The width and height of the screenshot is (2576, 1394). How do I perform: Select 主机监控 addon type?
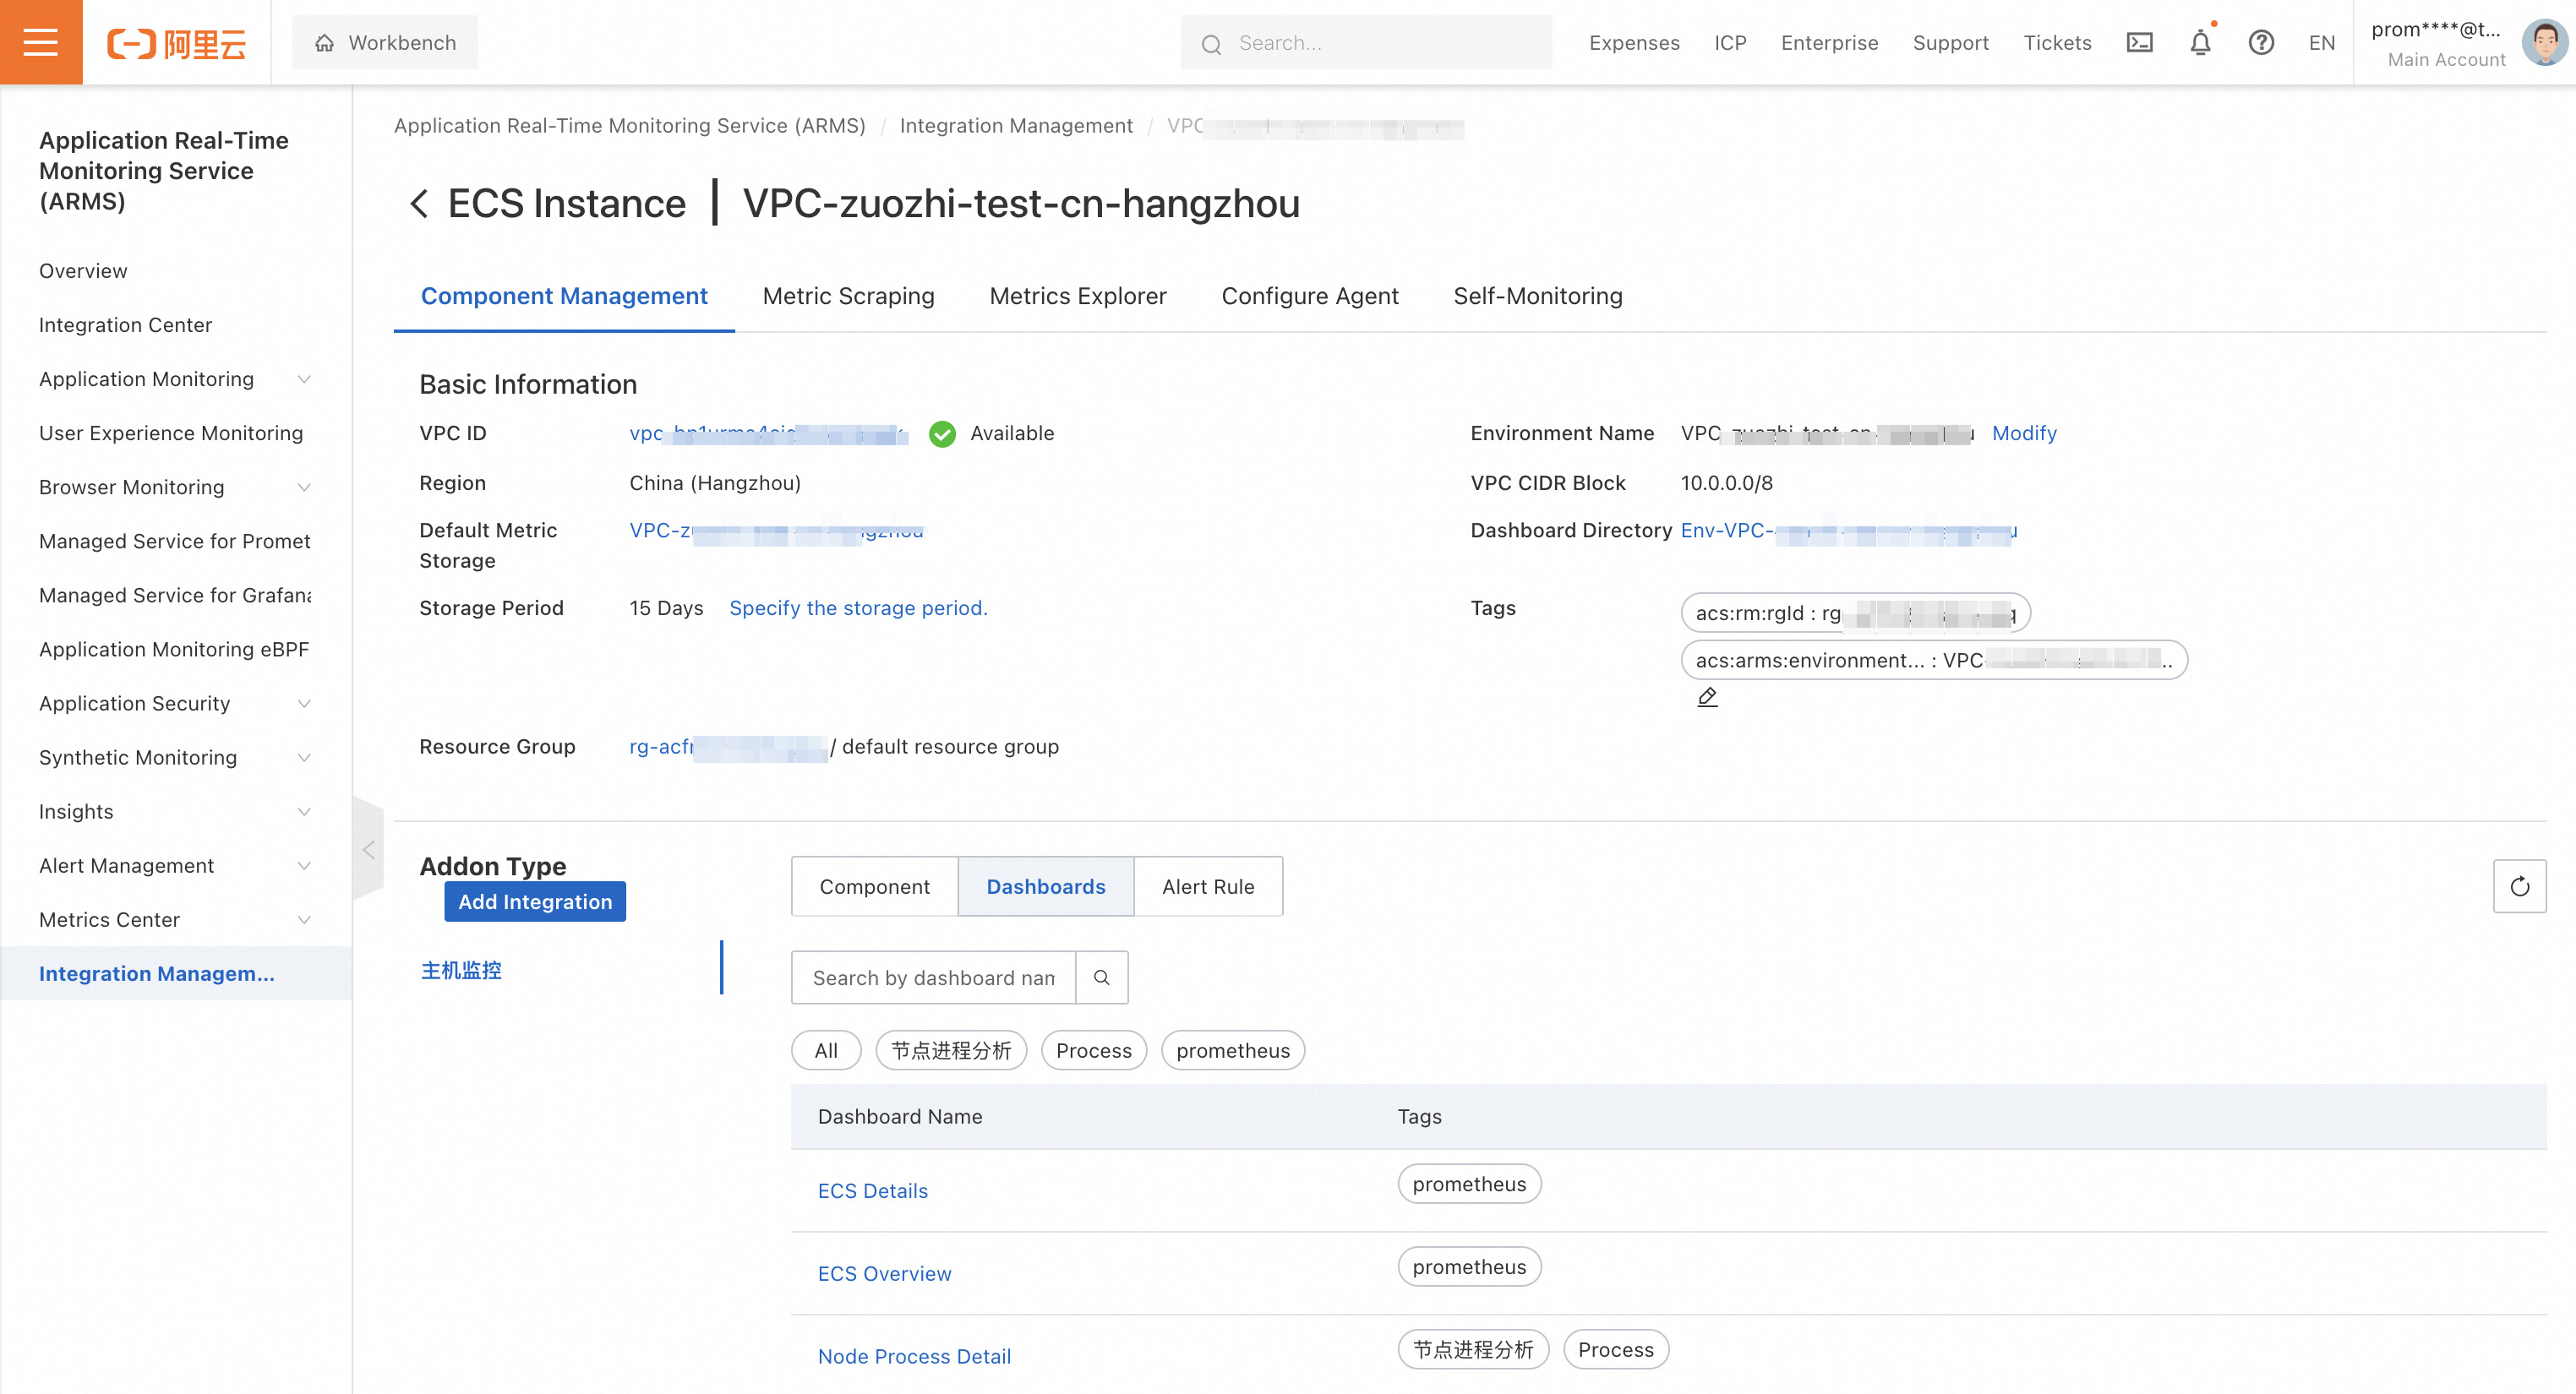point(461,969)
